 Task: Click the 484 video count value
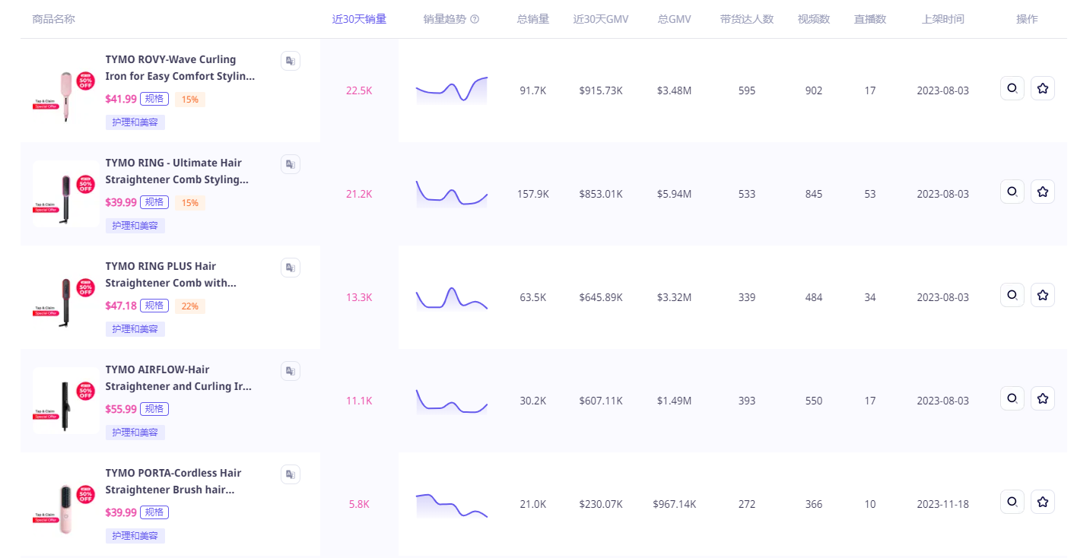814,297
